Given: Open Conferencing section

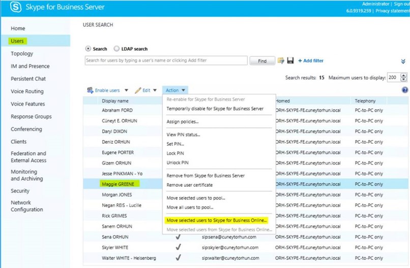Looking at the screenshot, I should [26, 129].
